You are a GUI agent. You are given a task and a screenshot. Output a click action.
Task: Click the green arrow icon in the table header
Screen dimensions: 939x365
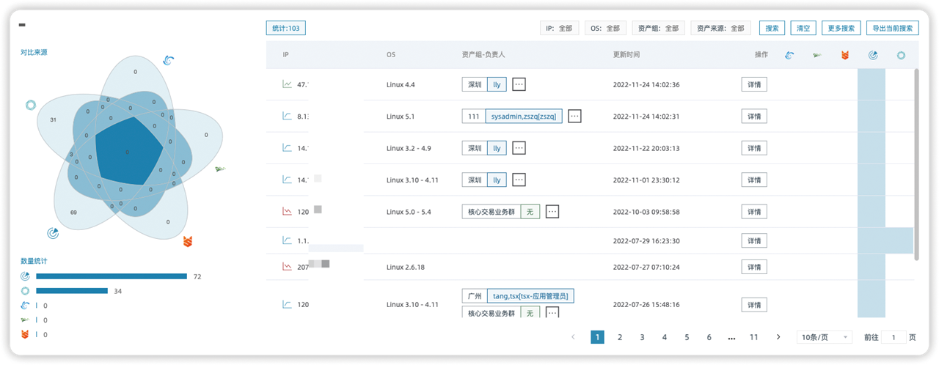816,55
